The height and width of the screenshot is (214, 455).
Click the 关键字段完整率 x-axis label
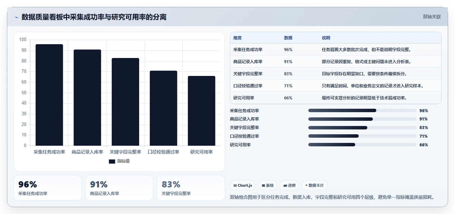[x=125, y=152]
